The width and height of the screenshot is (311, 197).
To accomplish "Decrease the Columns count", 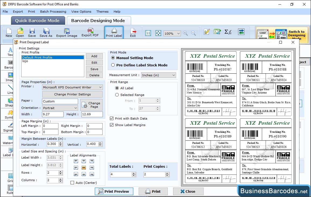I will coord(61,181).
